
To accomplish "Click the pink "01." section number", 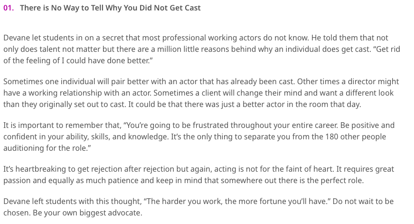I will (9, 8).
